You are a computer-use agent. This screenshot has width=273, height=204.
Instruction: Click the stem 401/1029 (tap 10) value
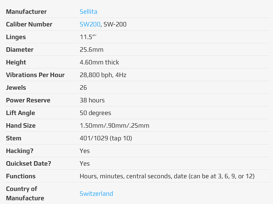[x=106, y=138]
